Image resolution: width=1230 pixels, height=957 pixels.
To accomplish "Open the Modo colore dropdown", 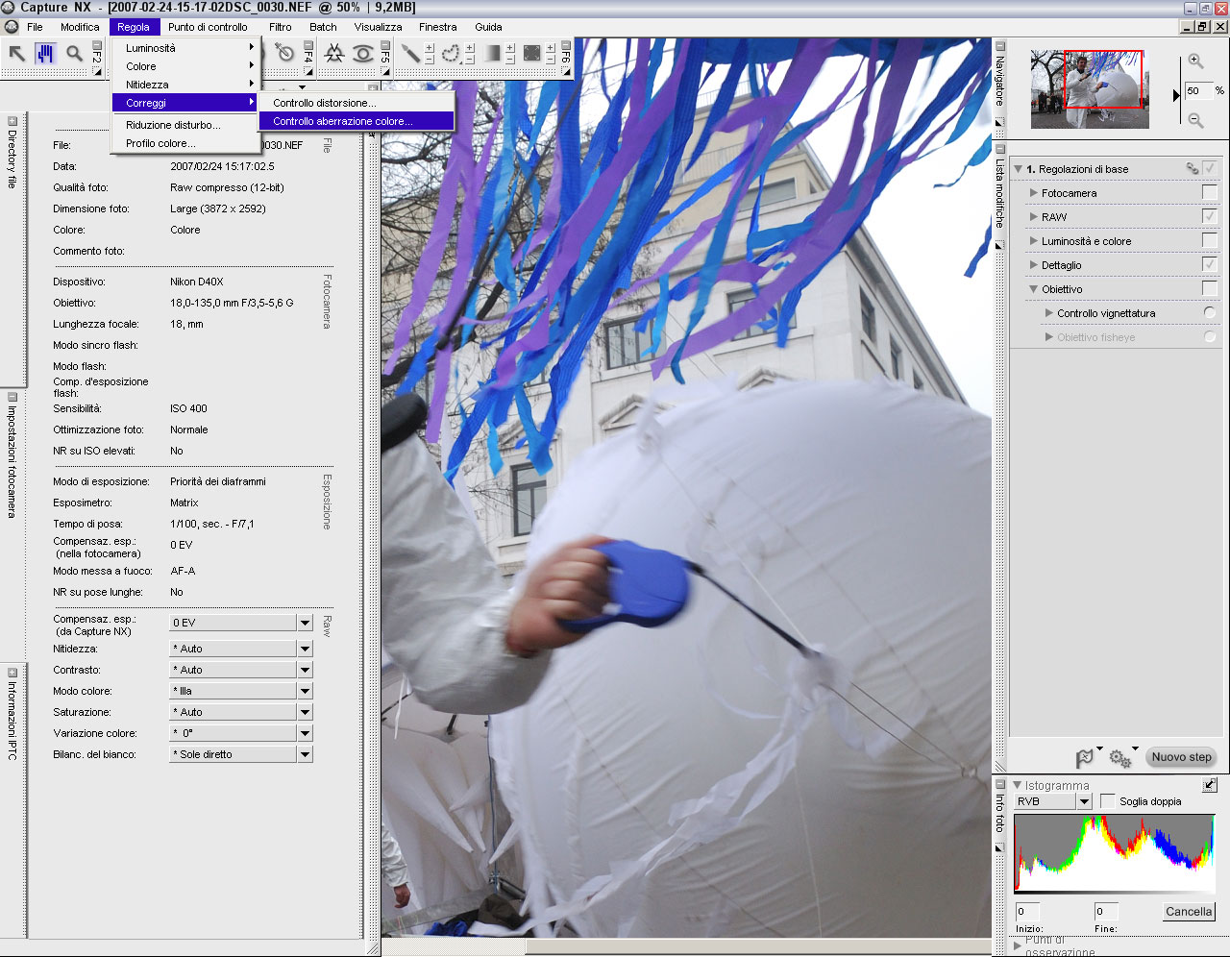I will (305, 691).
